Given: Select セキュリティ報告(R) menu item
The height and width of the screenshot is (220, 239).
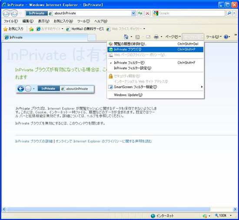Looking at the screenshot, I should pos(155,76).
